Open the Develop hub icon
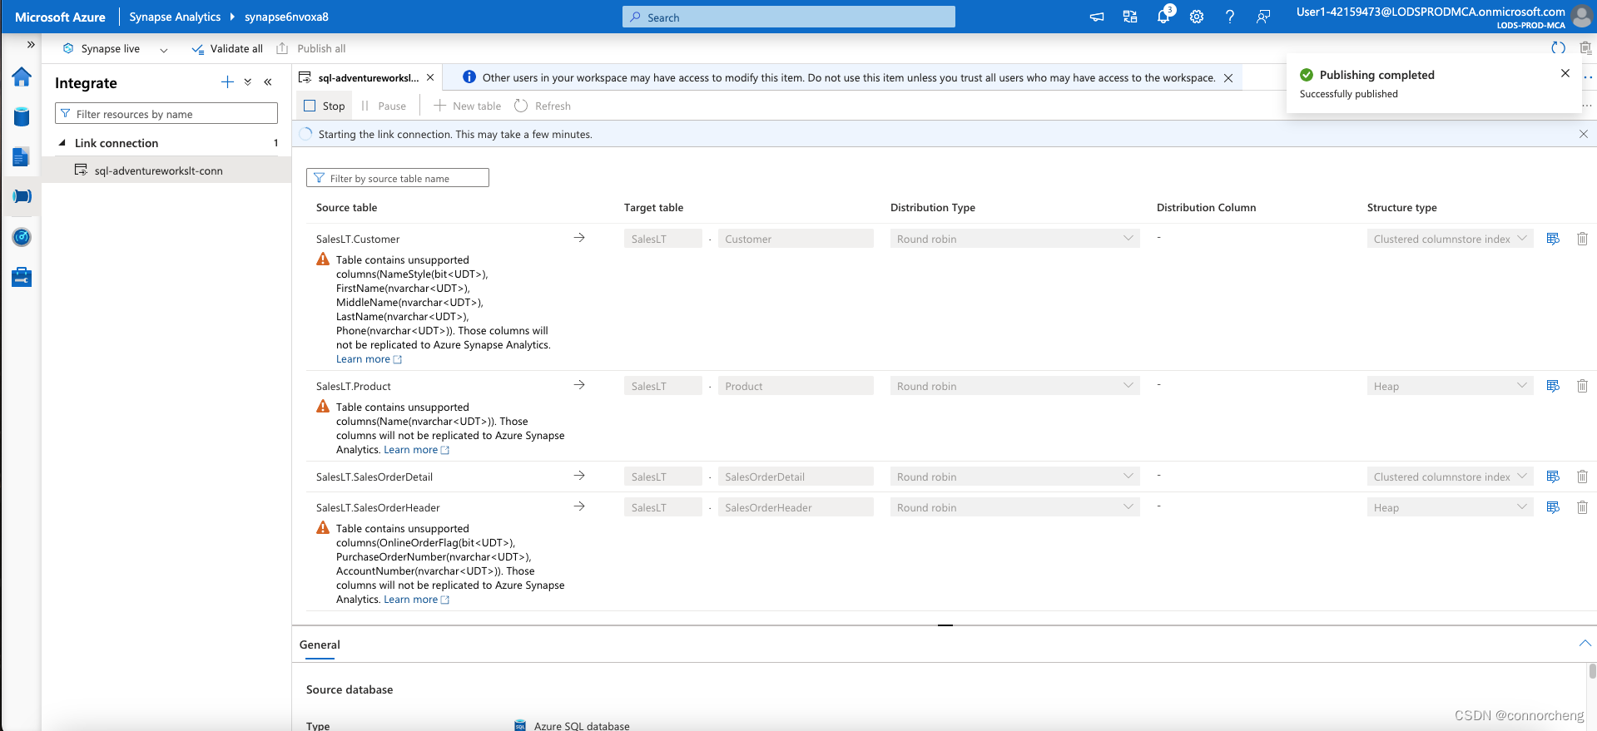Image resolution: width=1597 pixels, height=731 pixels. 22,156
